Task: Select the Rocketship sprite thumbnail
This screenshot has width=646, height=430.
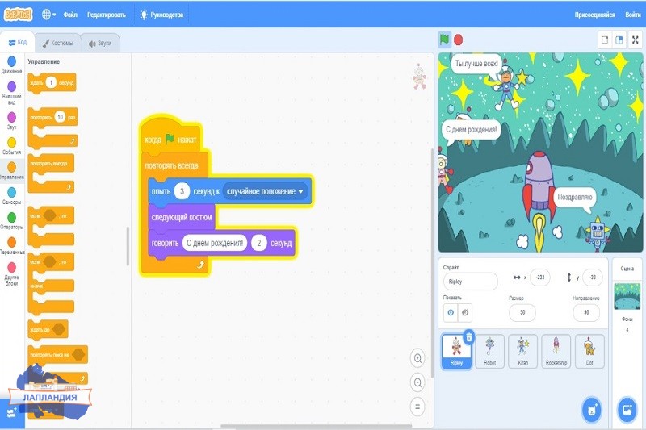Action: 556,351
